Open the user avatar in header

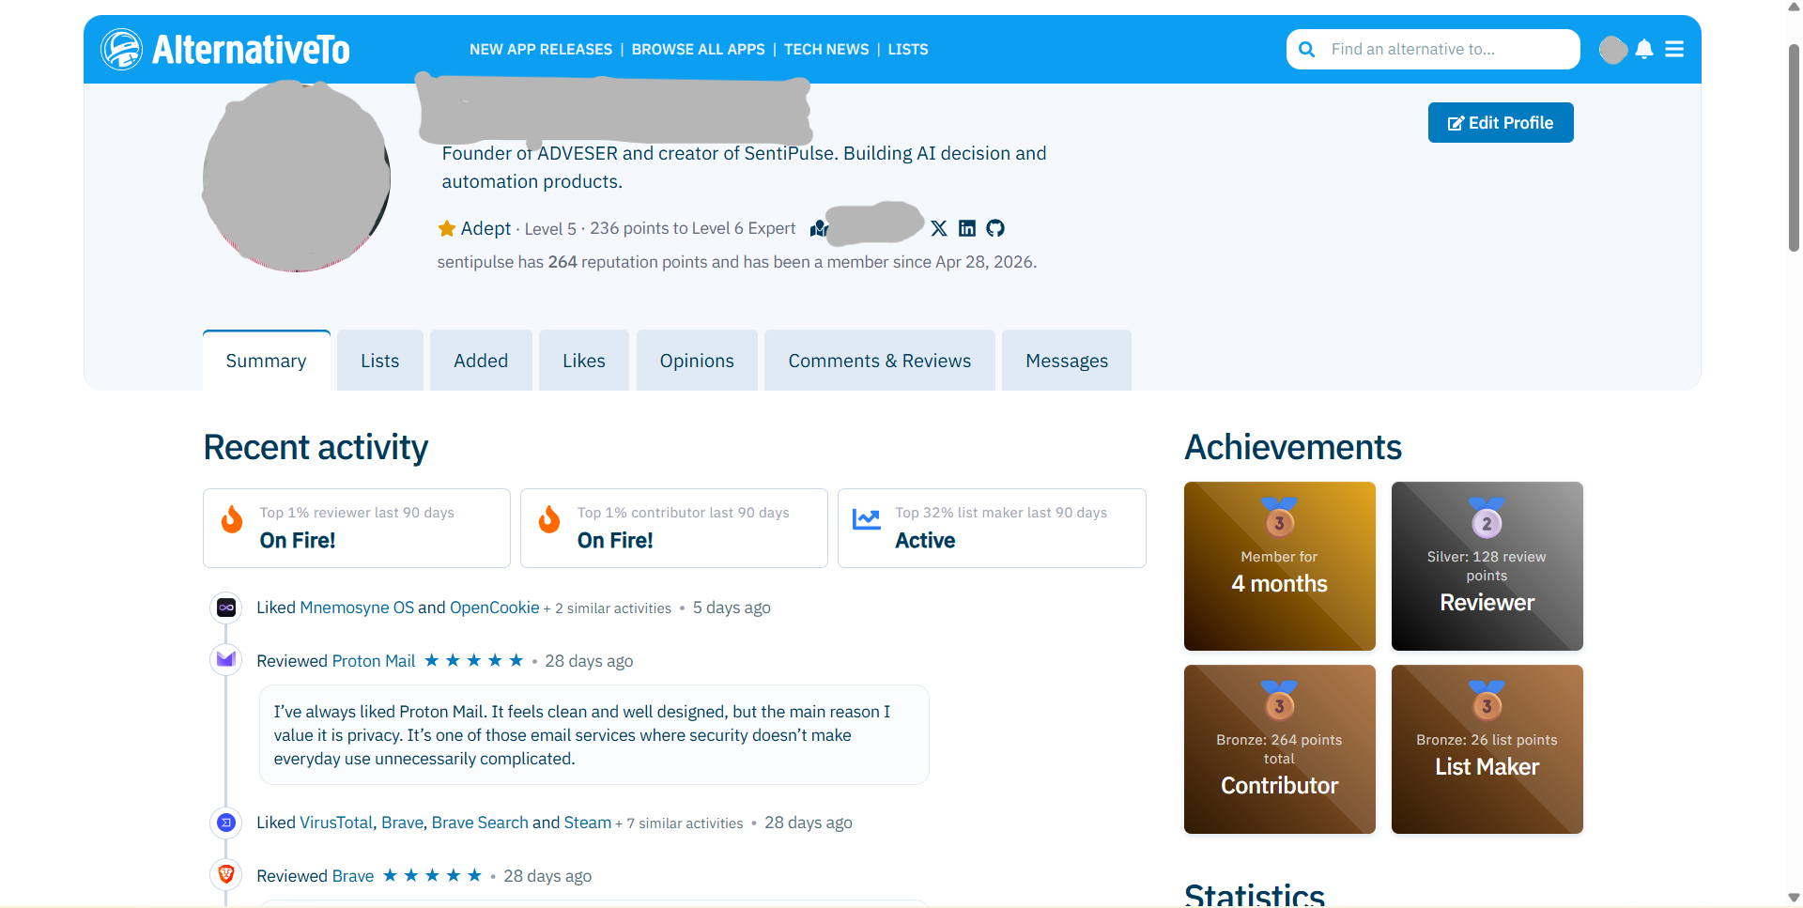(1613, 50)
